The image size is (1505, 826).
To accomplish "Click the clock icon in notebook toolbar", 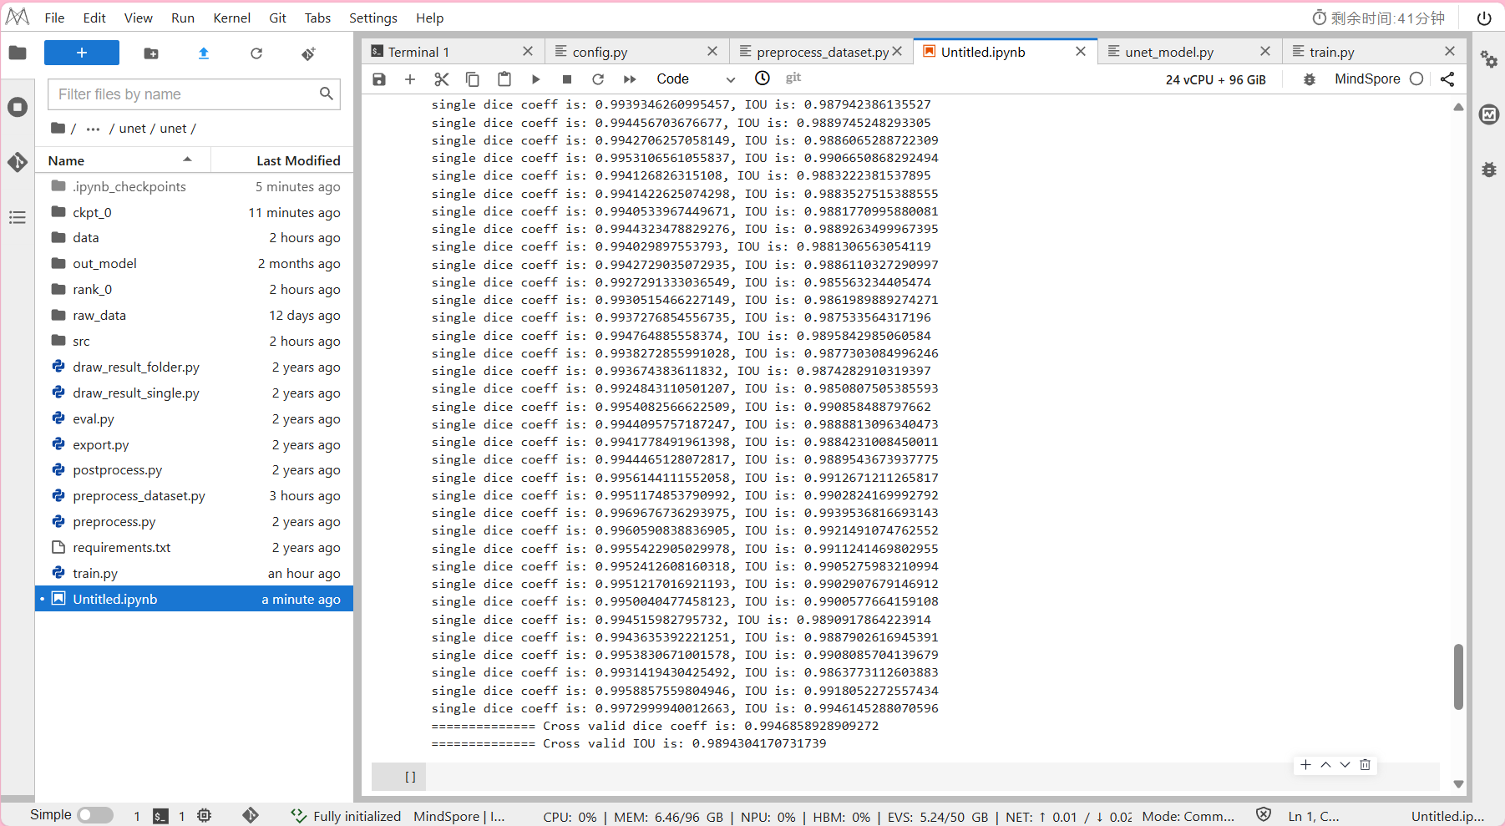I will click(763, 78).
